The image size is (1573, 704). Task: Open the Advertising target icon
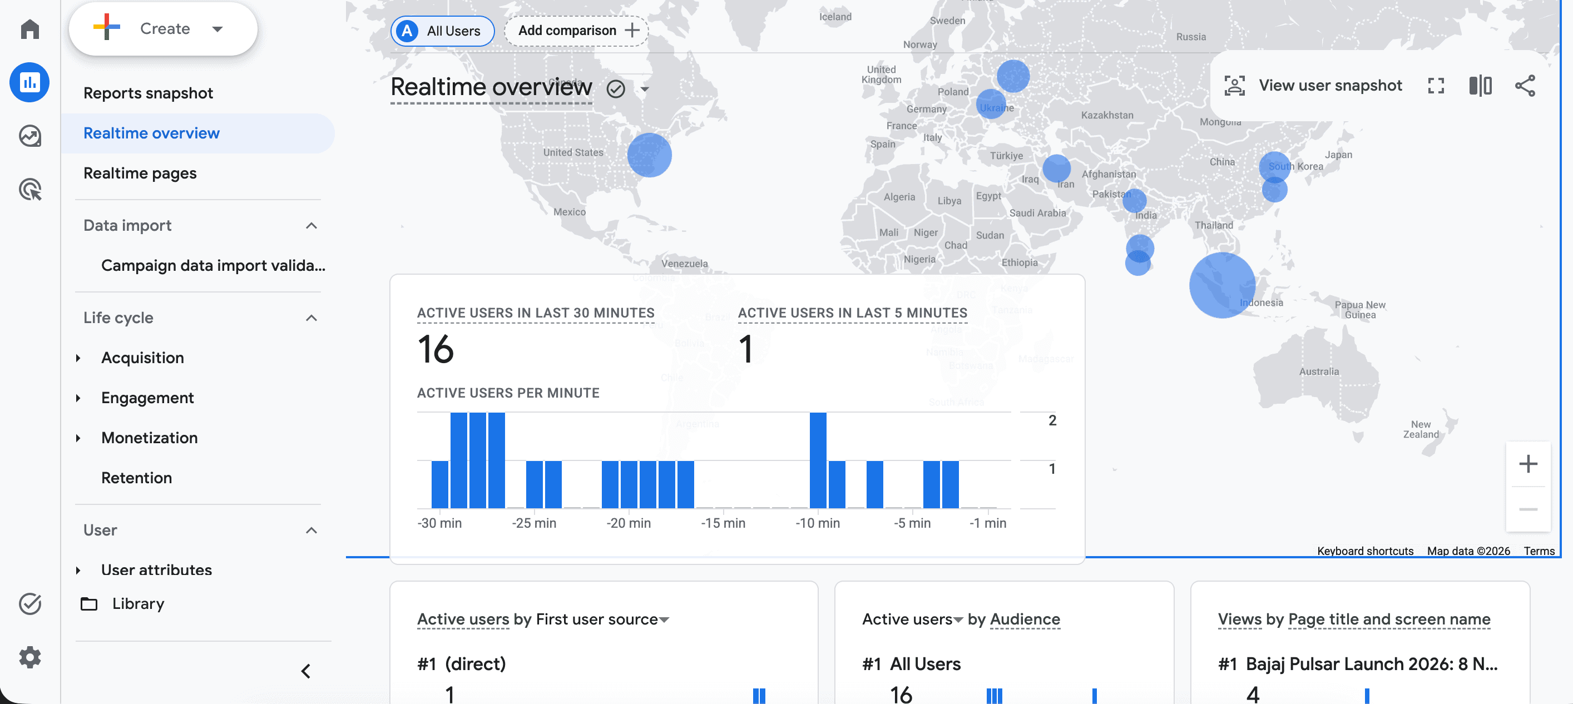click(x=29, y=189)
